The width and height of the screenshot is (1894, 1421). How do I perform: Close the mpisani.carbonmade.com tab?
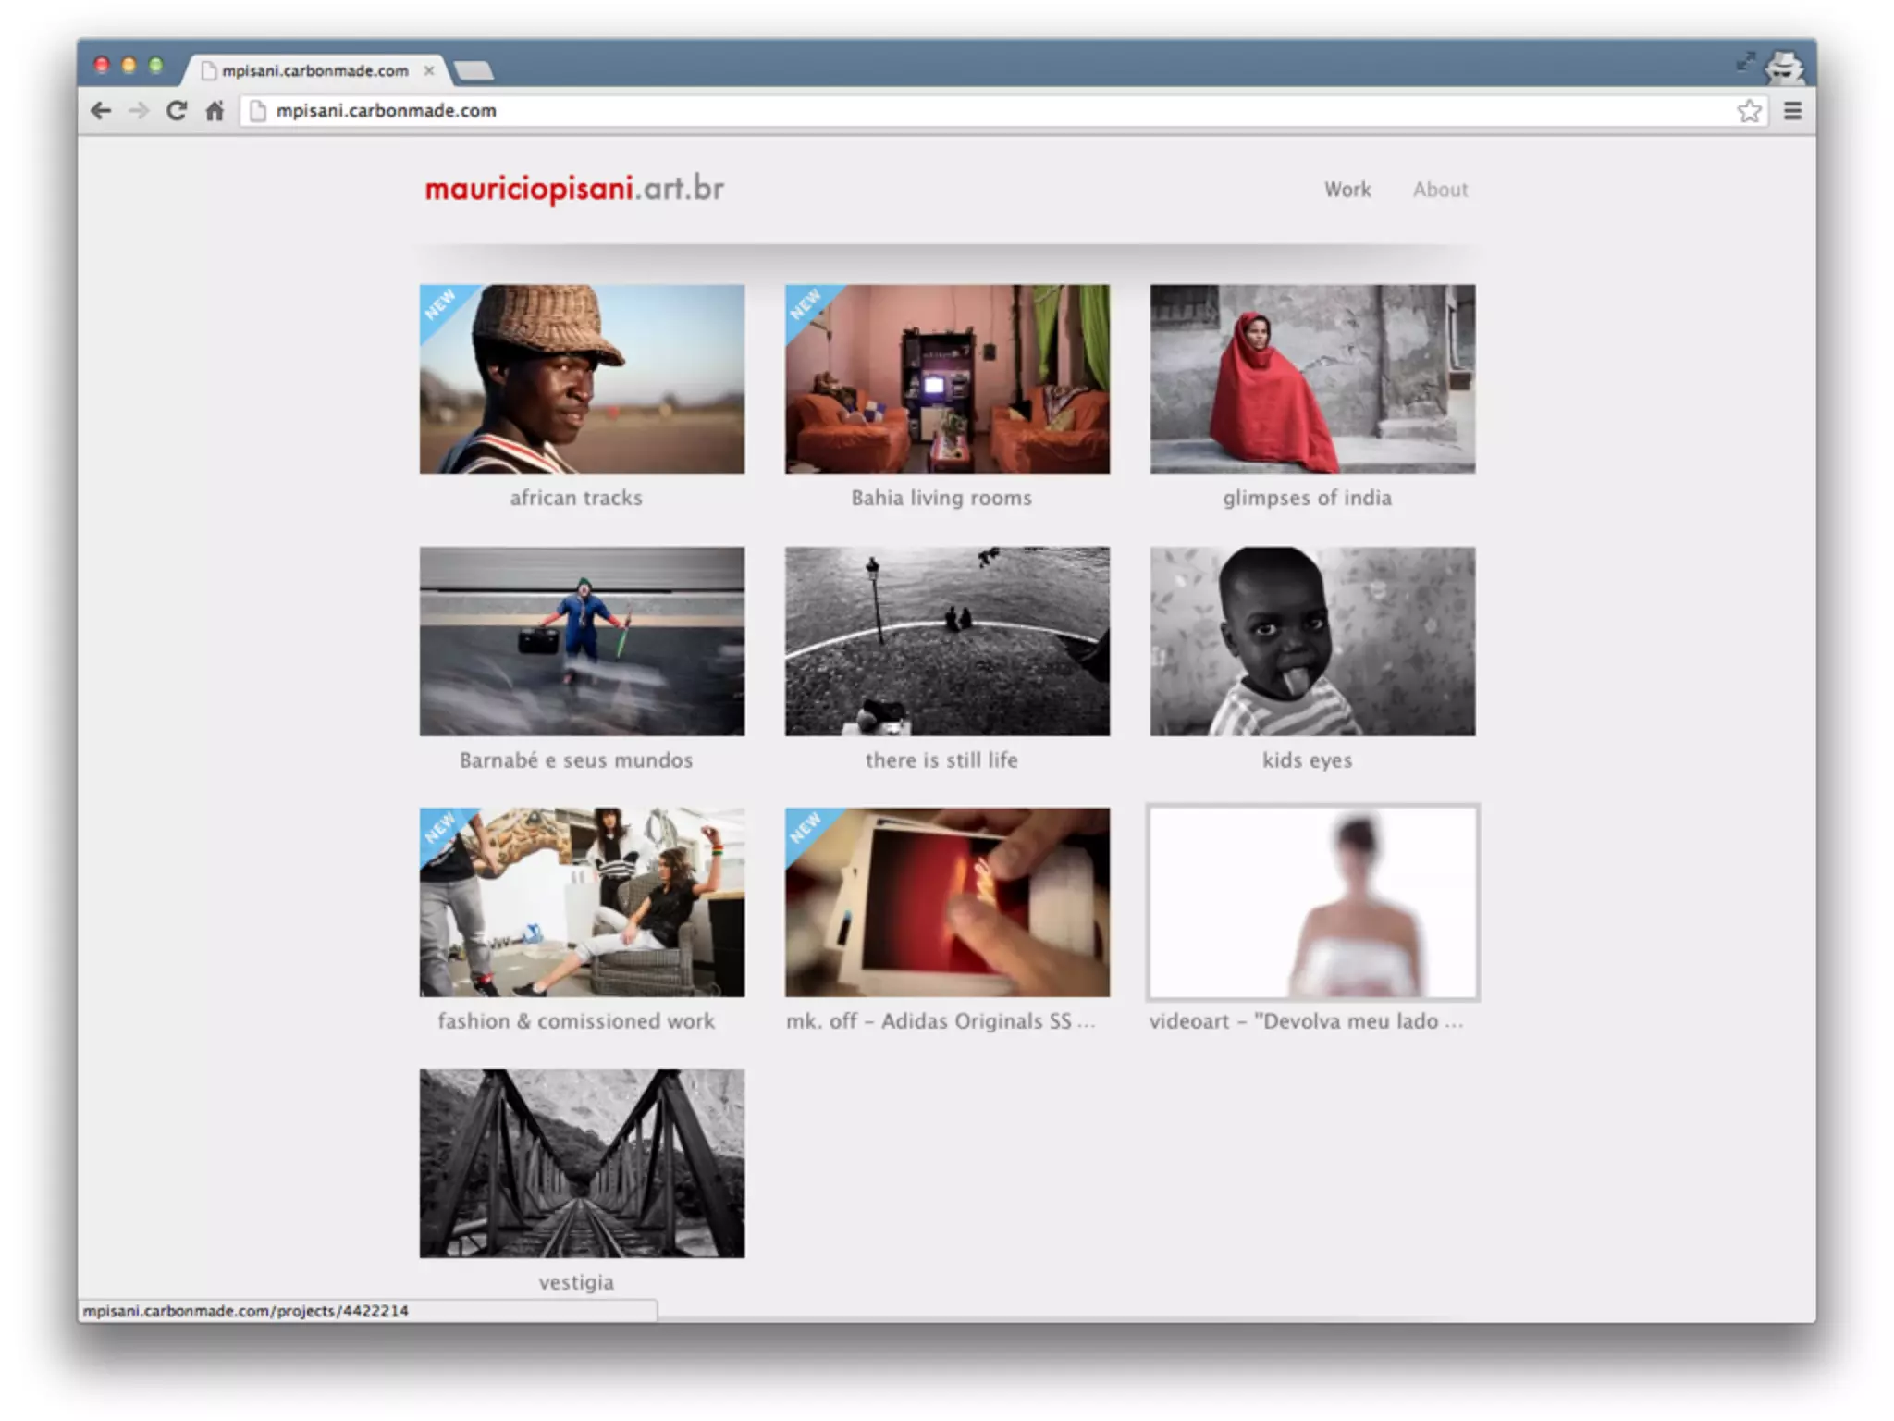429,70
